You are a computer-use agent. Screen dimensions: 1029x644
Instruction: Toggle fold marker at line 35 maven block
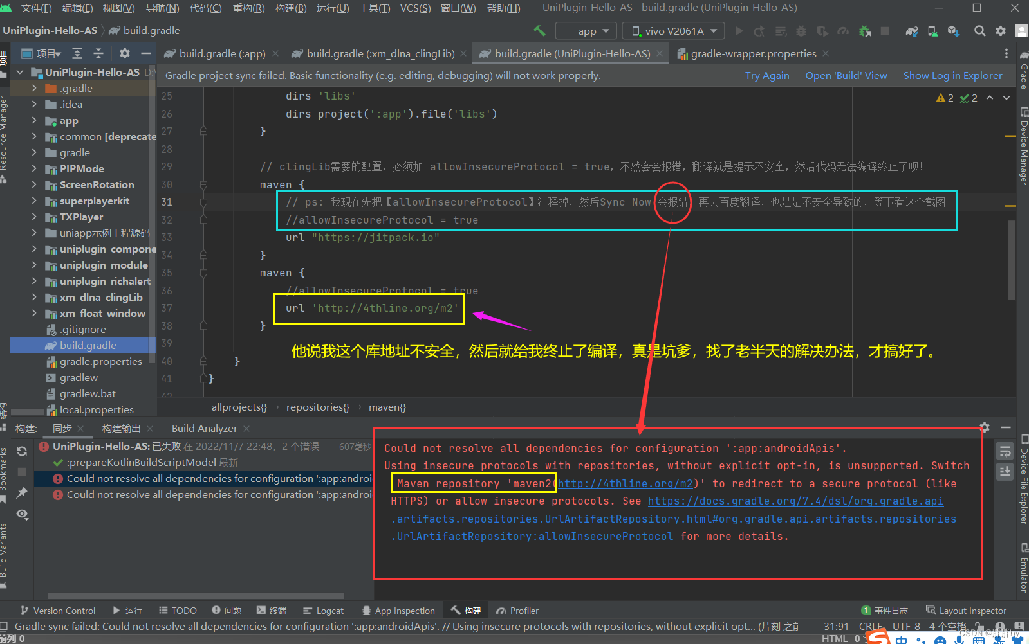(x=203, y=273)
